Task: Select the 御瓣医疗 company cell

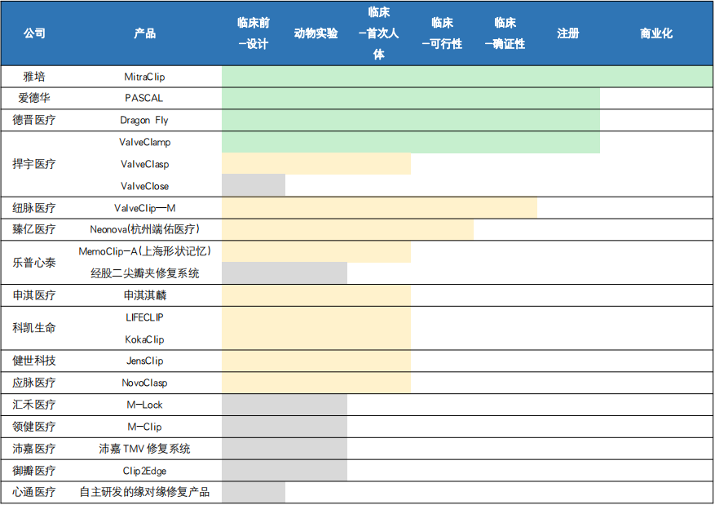Action: pyautogui.click(x=34, y=471)
